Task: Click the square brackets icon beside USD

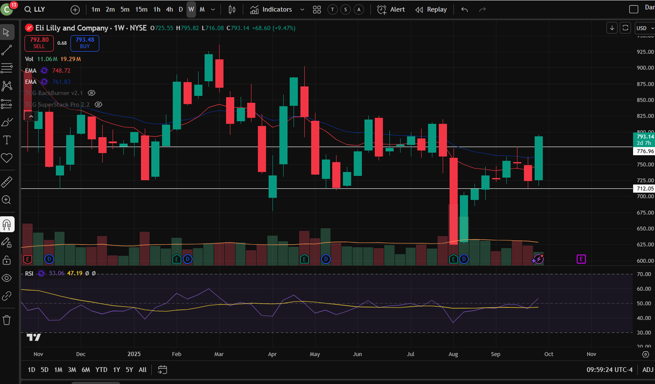Action: coord(626,28)
